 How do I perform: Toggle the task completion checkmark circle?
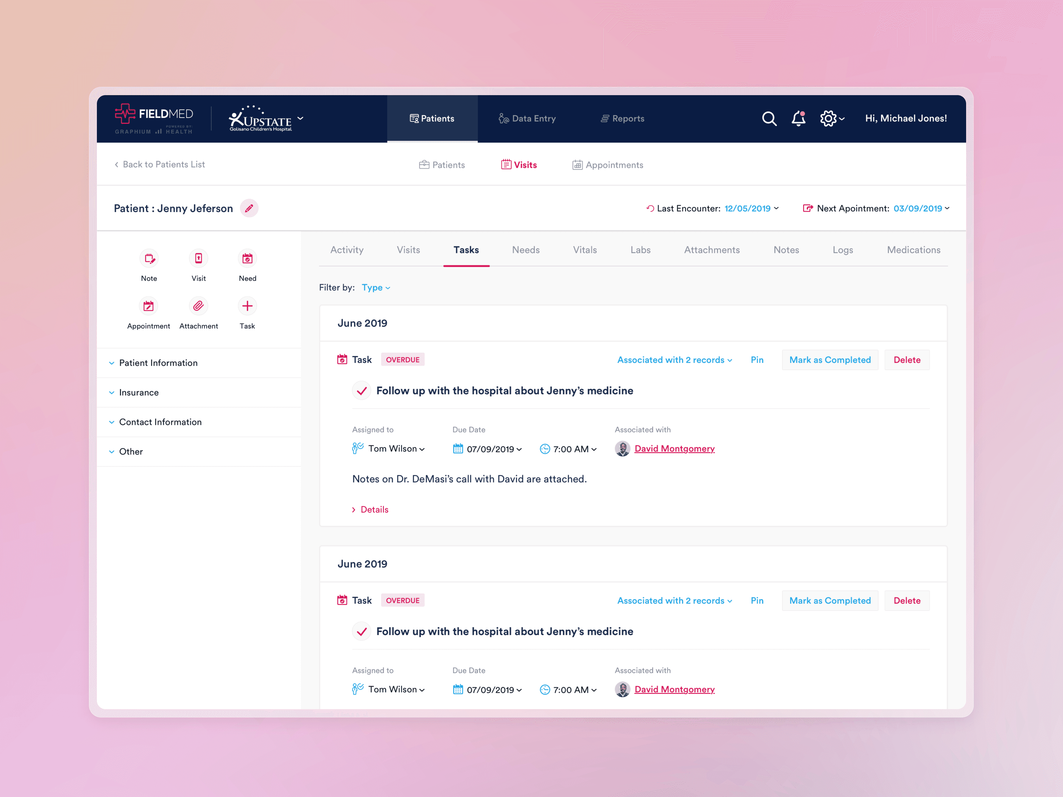click(361, 391)
